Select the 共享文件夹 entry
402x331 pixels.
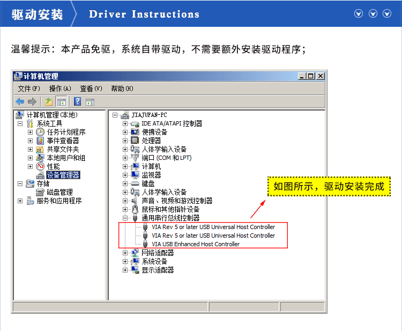coord(63,149)
